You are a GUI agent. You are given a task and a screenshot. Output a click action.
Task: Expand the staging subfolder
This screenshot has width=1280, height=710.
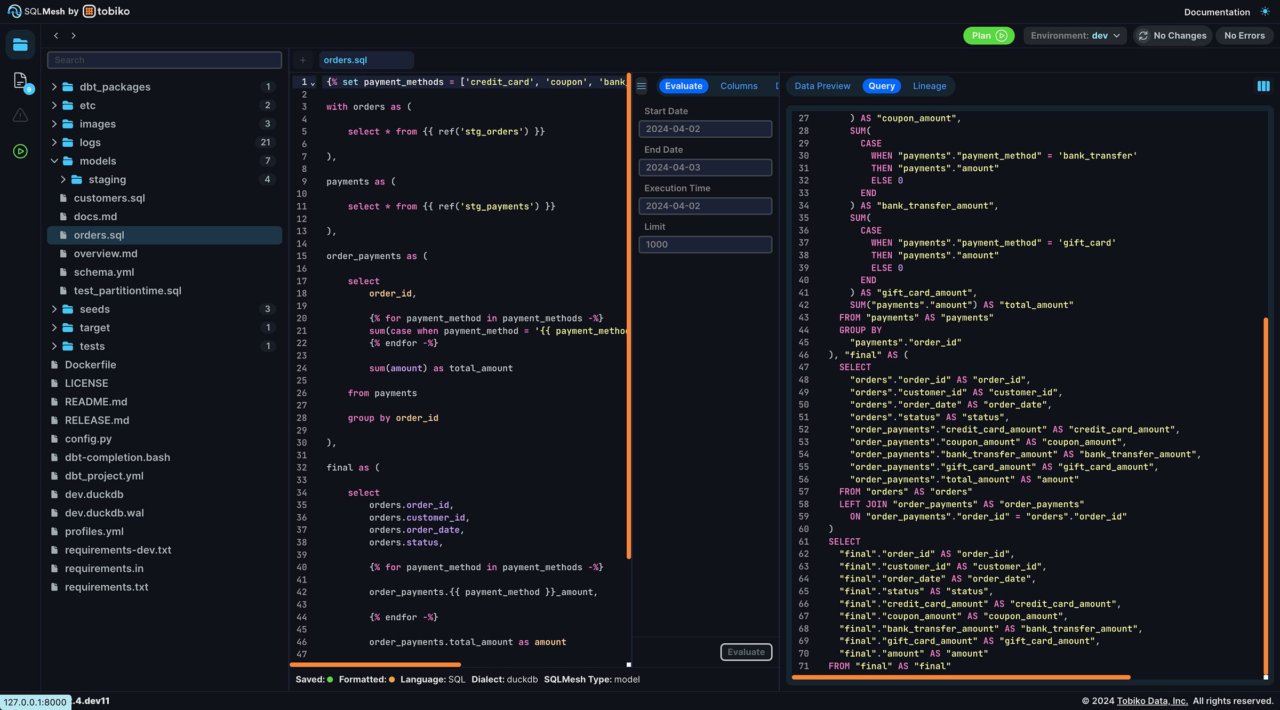point(63,180)
